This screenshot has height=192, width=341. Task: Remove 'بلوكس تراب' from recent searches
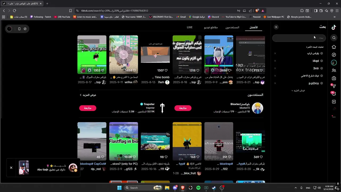pos(275,53)
